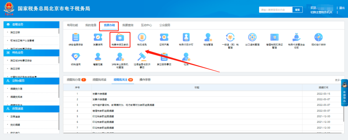Click the tax bureau emblem logo
The image size is (348, 140).
[9, 9]
